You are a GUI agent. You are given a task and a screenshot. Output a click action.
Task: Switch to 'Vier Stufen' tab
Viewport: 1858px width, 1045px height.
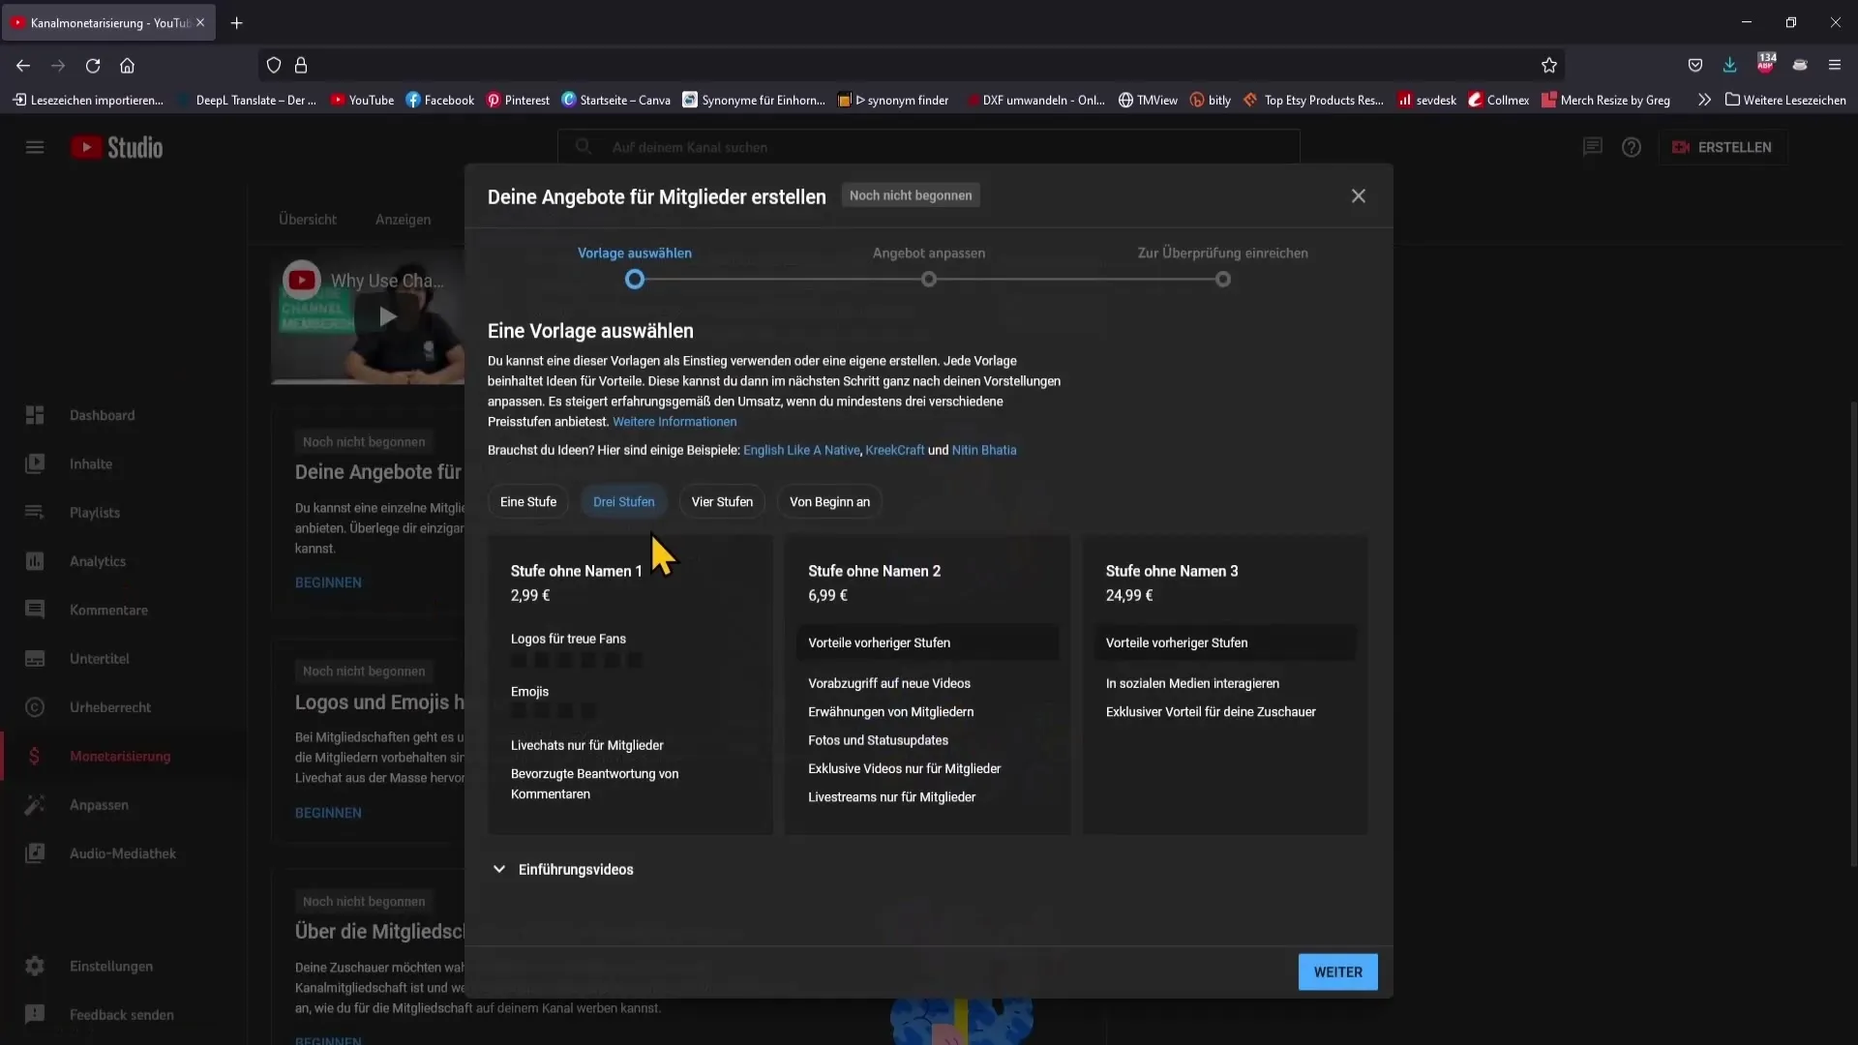click(721, 500)
